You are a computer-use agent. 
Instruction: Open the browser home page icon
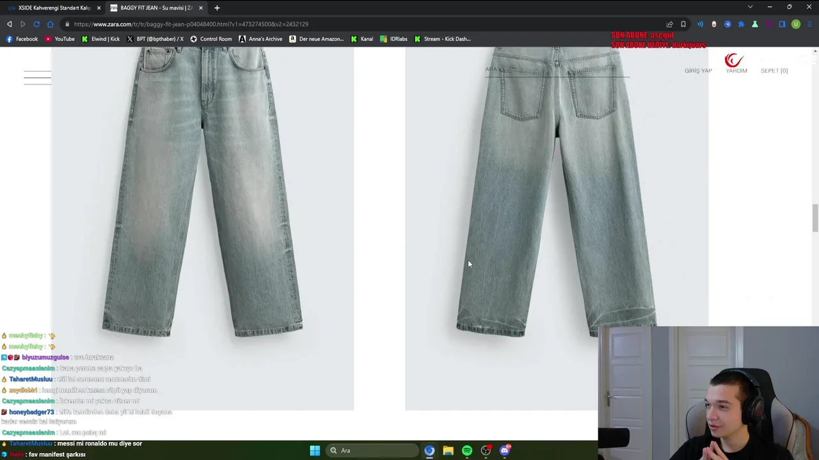(x=51, y=24)
